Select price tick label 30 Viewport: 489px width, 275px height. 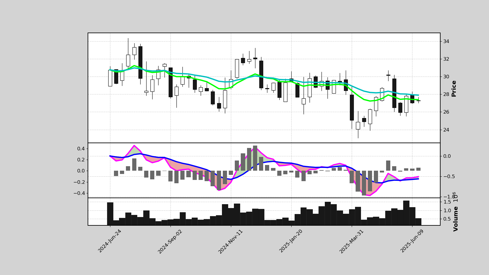pos(446,77)
